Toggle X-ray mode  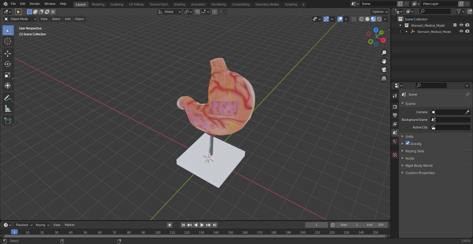coord(354,19)
